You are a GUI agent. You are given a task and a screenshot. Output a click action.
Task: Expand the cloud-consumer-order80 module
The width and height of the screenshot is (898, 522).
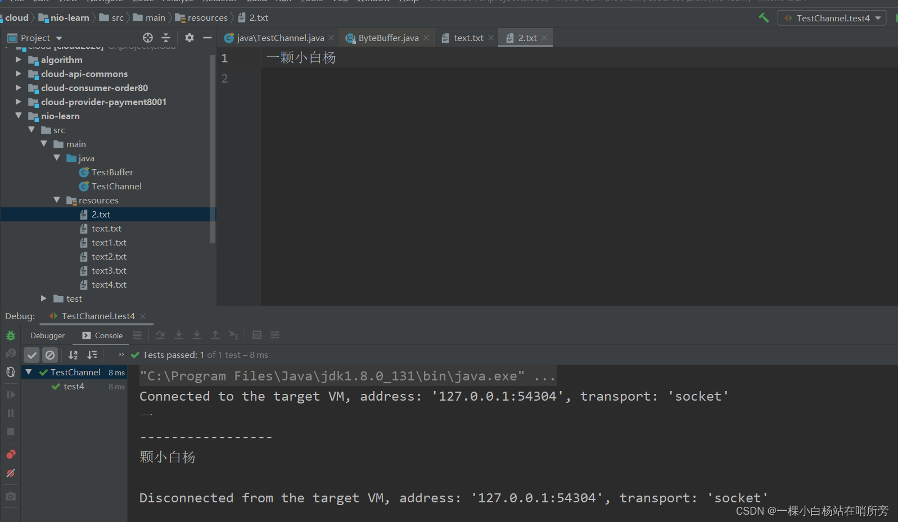pyautogui.click(x=19, y=88)
